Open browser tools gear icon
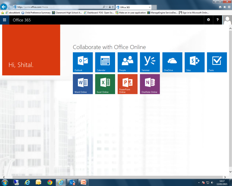Screen dimensions: 232x186 point(229,7)
